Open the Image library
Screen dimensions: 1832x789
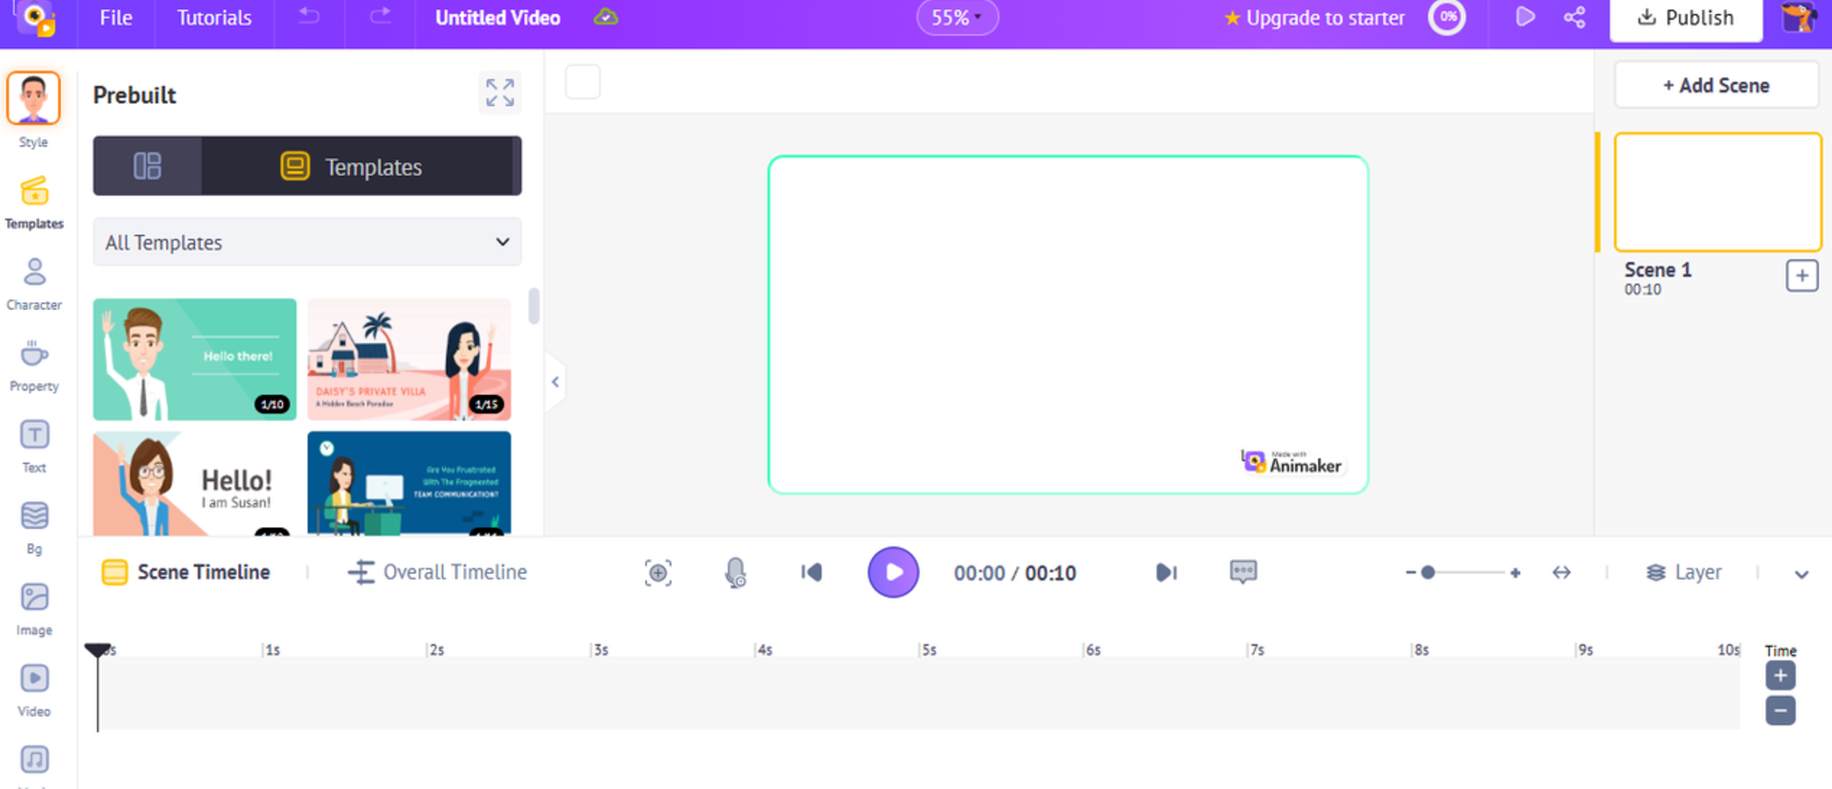(x=34, y=609)
